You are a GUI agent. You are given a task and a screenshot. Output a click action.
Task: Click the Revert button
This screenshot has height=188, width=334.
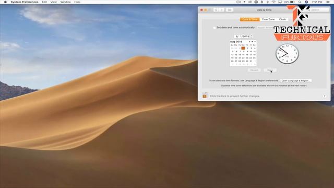(x=254, y=70)
